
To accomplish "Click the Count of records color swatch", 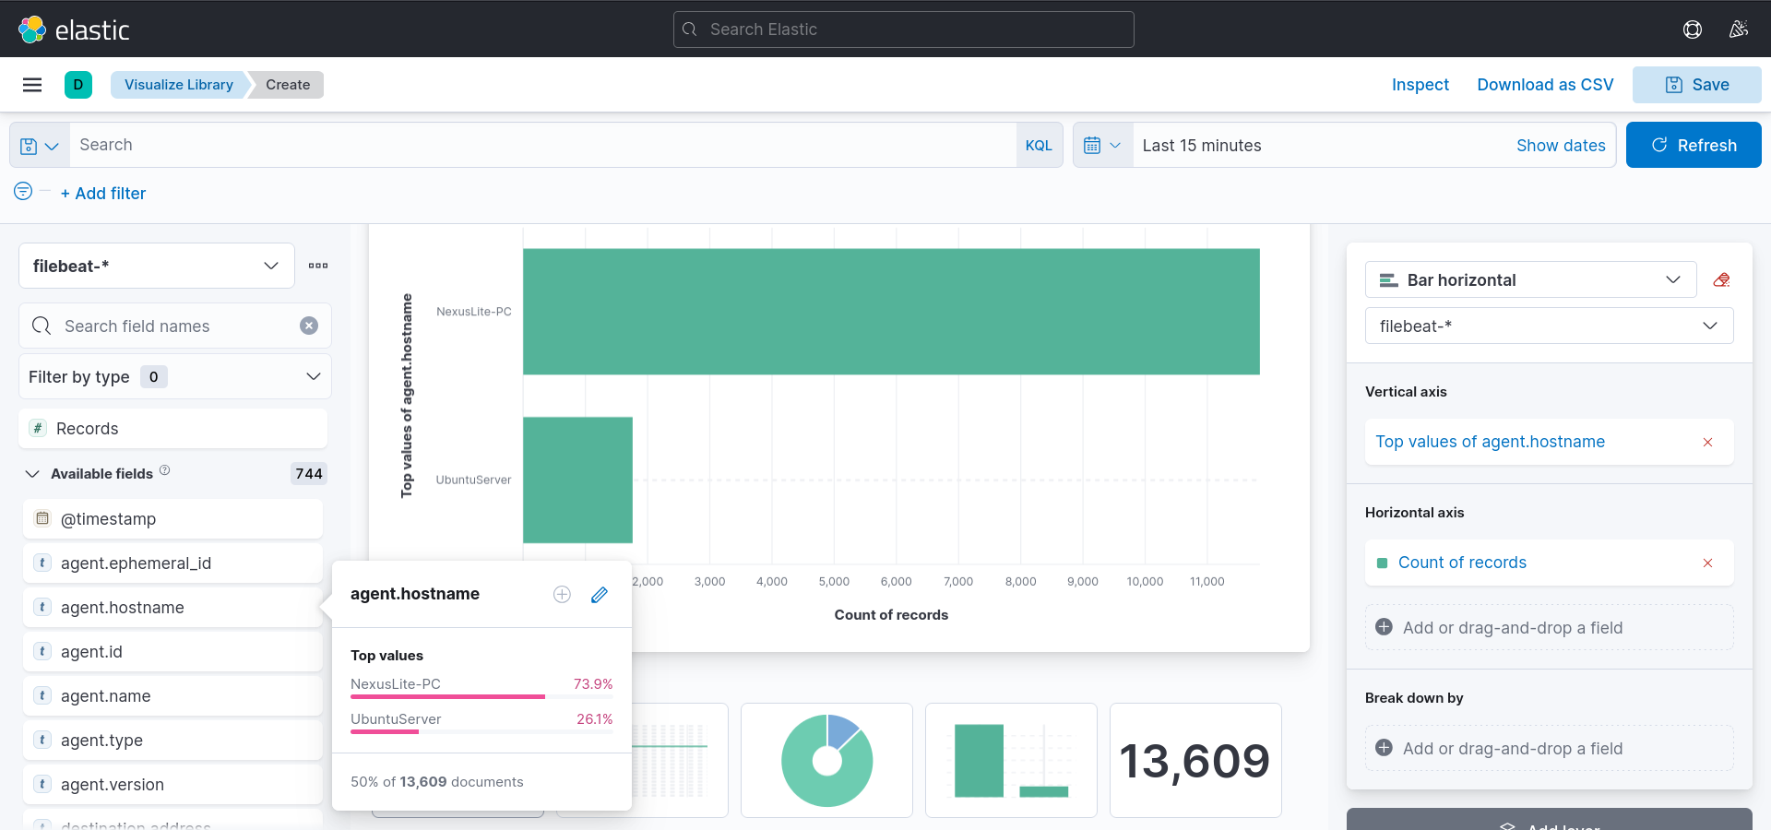I will tap(1382, 563).
